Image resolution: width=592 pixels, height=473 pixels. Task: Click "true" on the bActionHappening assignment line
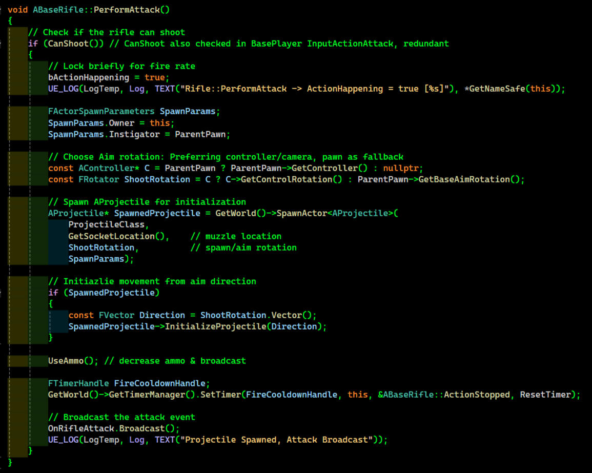point(154,78)
